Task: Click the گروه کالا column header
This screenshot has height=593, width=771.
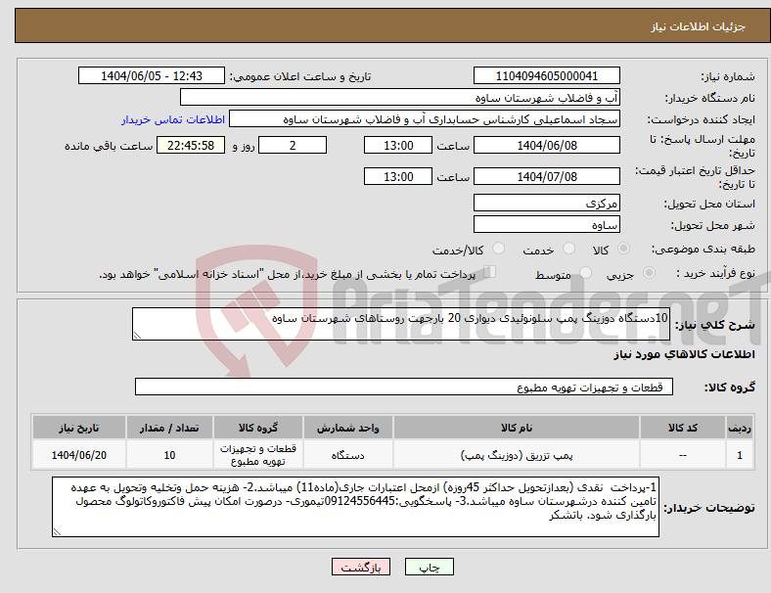Action: (258, 428)
